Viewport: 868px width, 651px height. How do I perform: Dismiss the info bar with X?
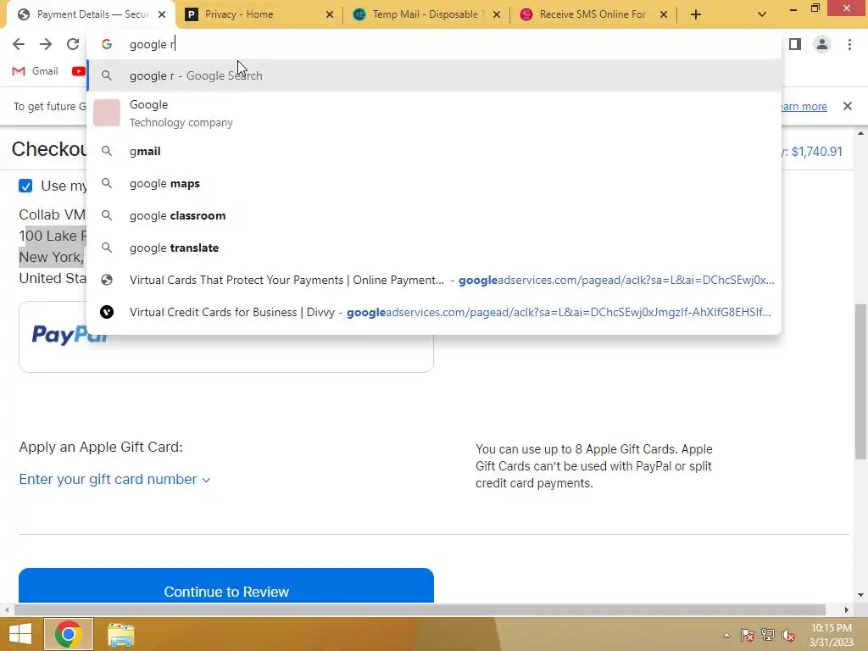[847, 106]
